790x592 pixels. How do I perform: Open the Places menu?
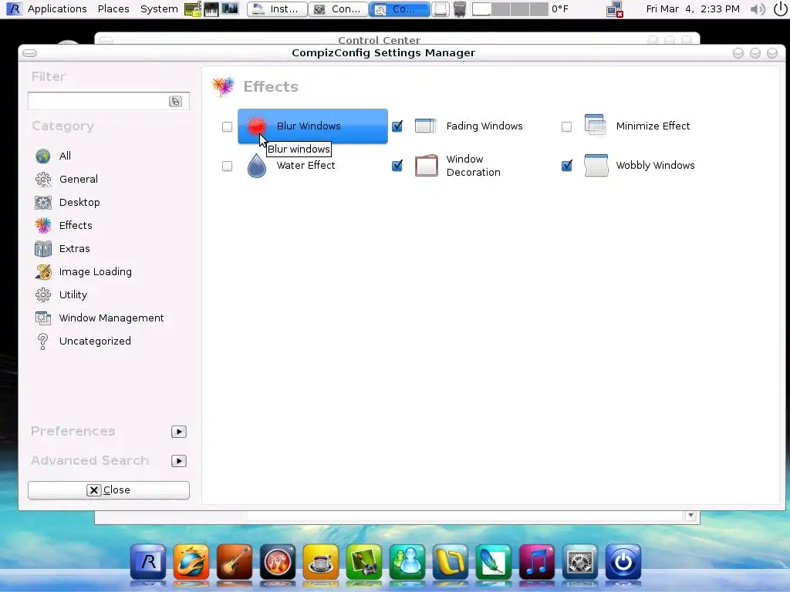(x=113, y=9)
